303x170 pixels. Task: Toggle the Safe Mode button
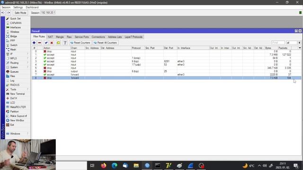pos(20,13)
